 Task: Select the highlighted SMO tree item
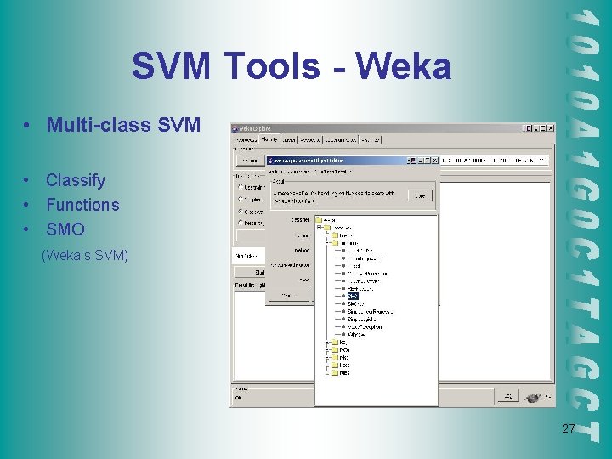click(x=353, y=297)
